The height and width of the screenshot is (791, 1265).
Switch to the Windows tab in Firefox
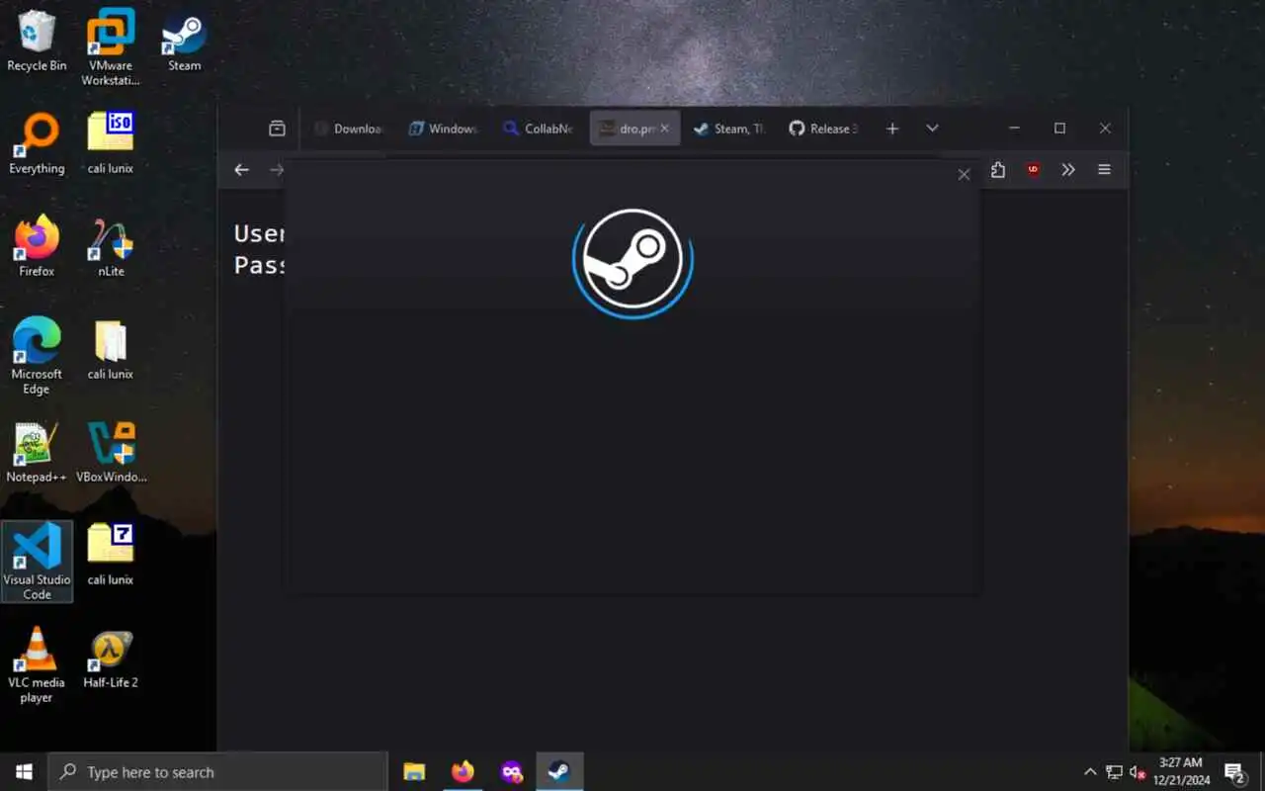point(444,129)
